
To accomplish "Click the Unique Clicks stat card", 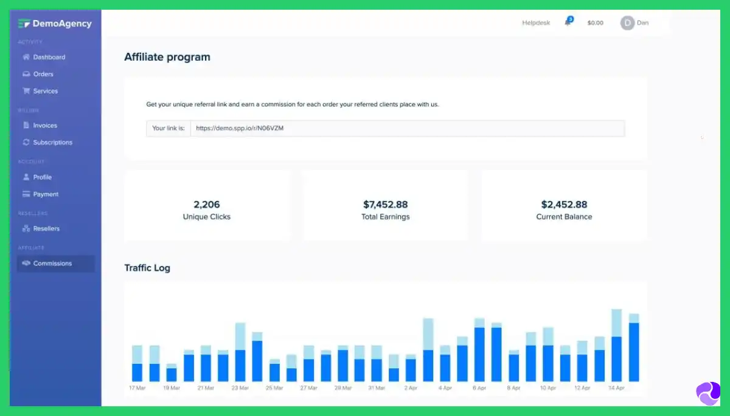I will (x=207, y=205).
